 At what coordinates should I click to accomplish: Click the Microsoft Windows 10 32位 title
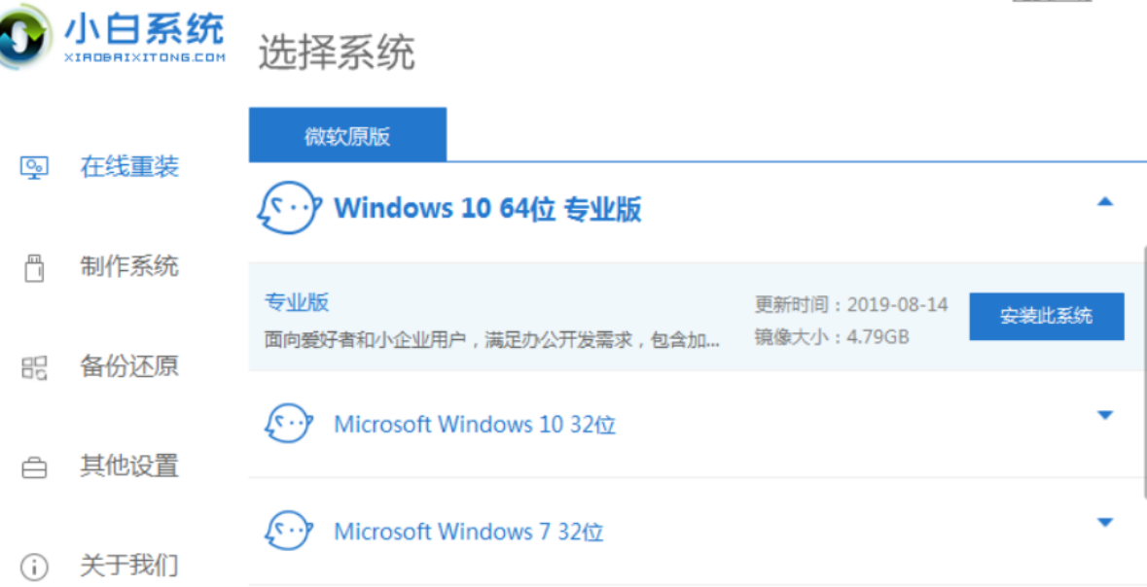(x=475, y=425)
